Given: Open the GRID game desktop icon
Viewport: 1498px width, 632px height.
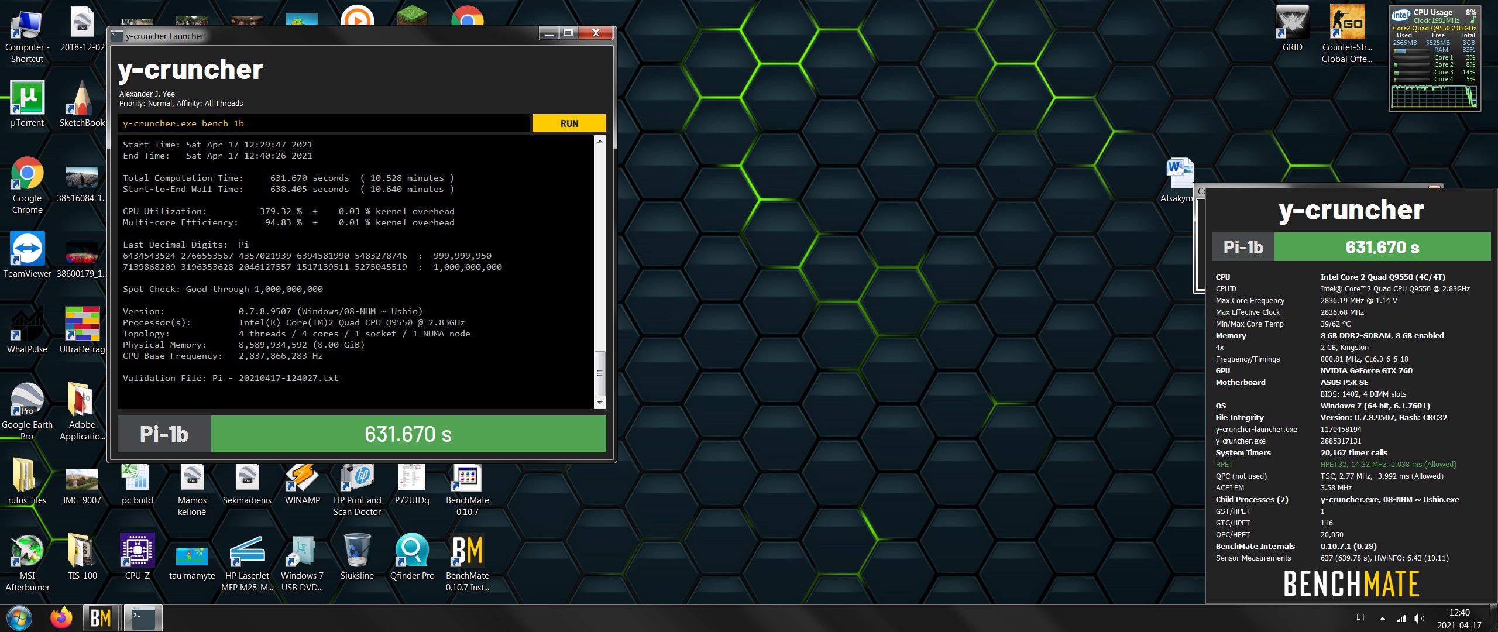Looking at the screenshot, I should [x=1292, y=29].
